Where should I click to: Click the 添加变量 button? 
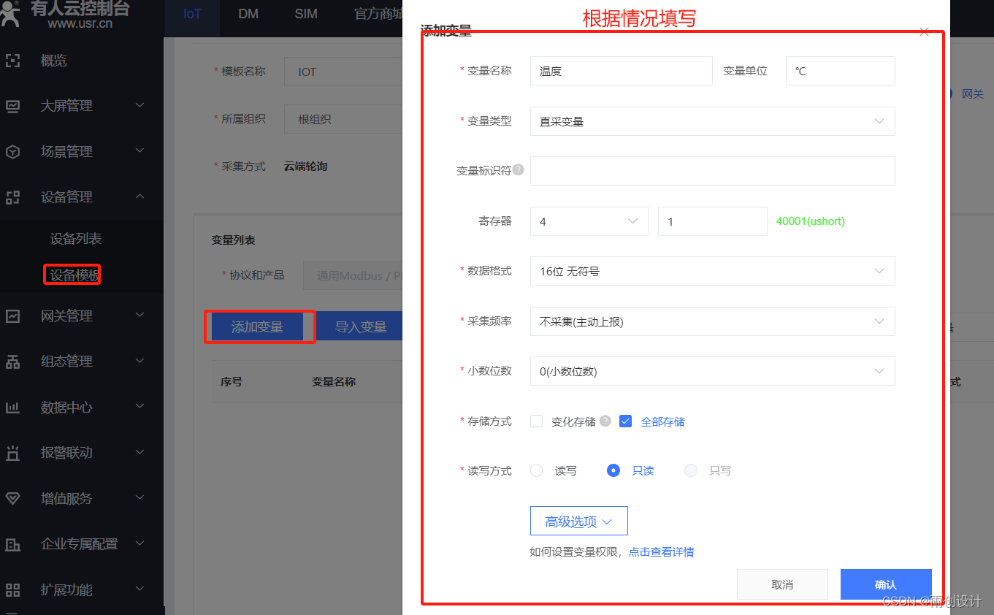[x=257, y=327]
